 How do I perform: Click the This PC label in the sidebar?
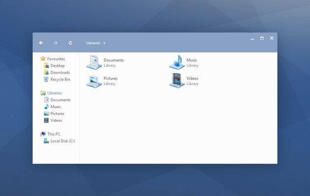(54, 134)
